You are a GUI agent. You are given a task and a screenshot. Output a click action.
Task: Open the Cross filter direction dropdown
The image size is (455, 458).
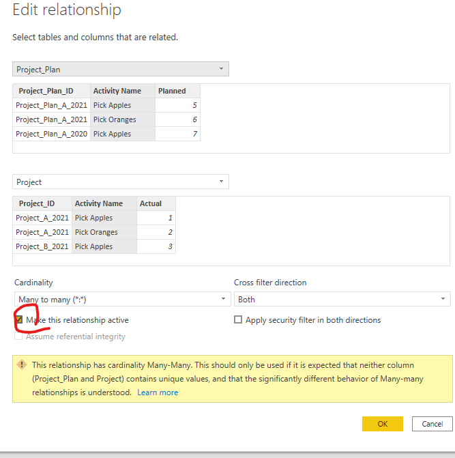click(342, 299)
